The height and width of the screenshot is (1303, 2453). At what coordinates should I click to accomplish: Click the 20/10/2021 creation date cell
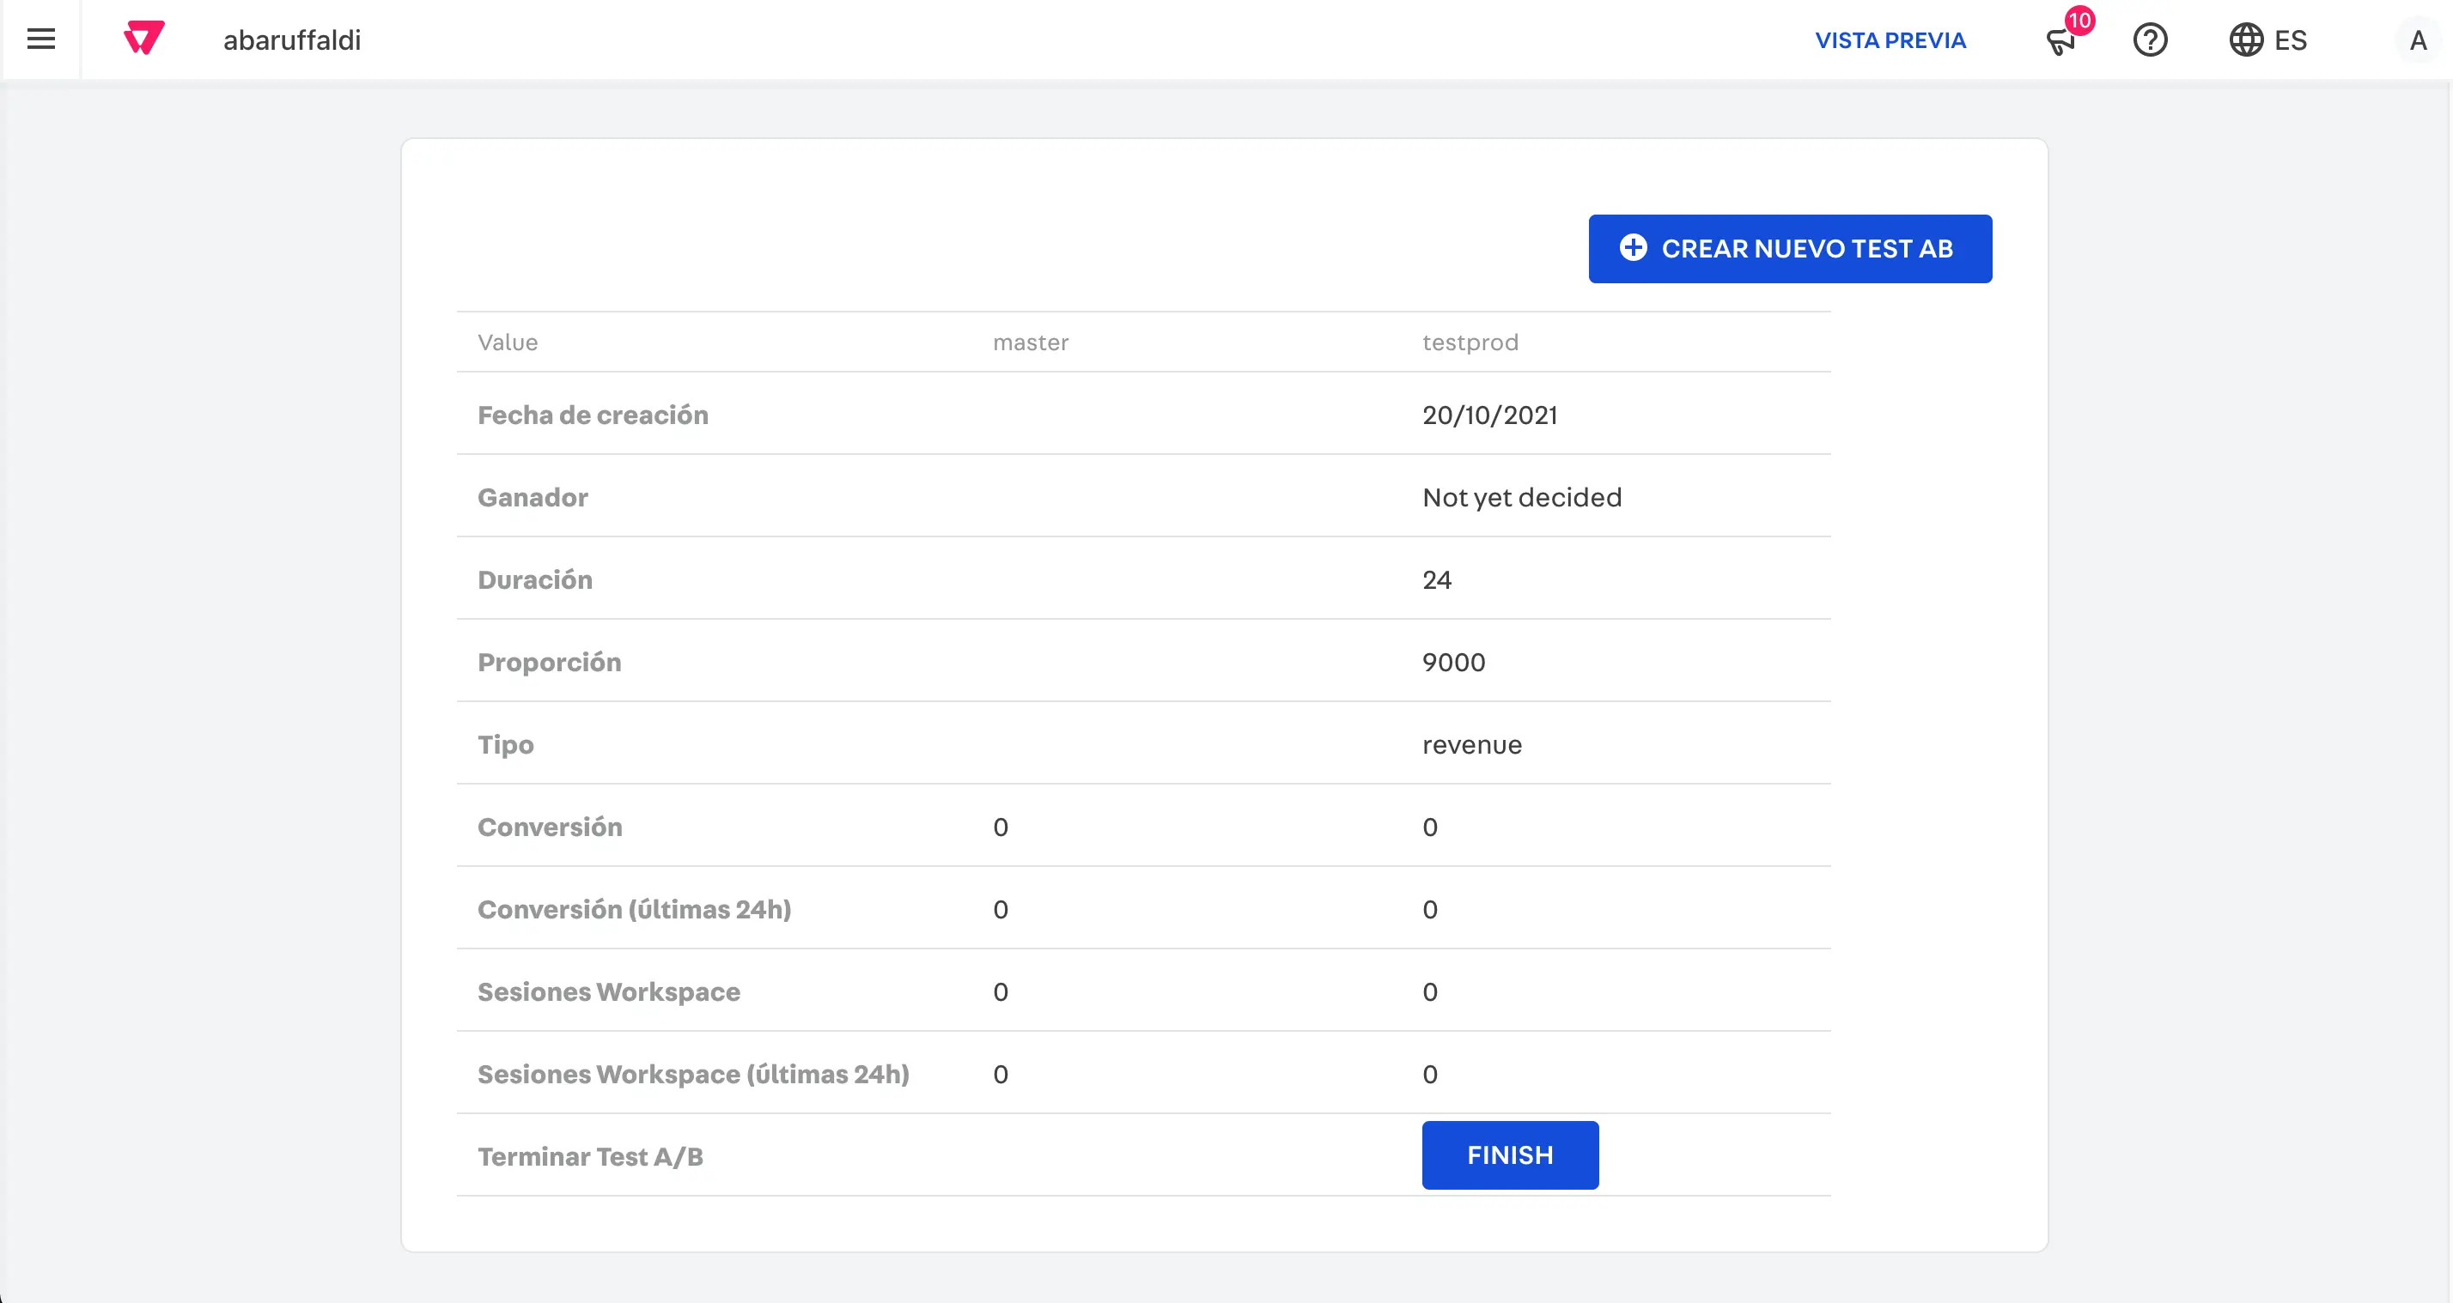pos(1489,415)
